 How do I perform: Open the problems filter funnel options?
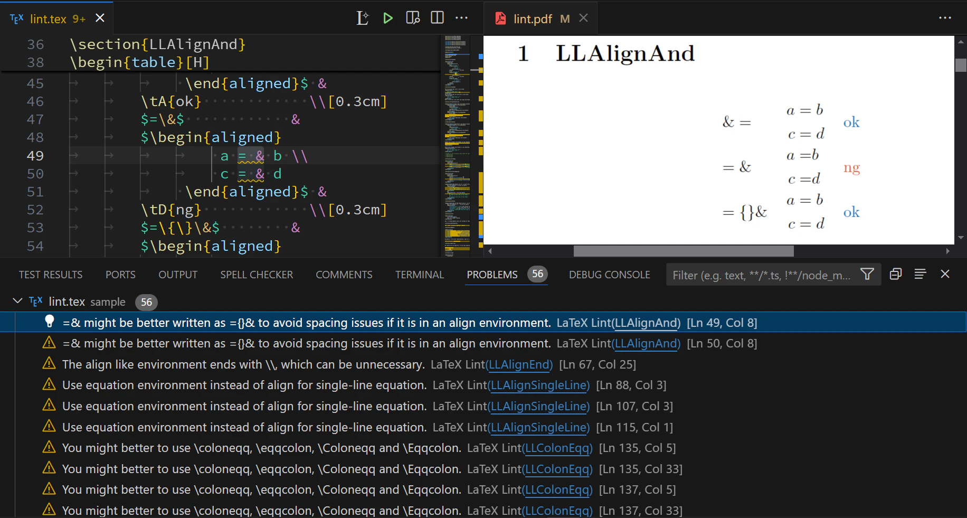coord(867,274)
